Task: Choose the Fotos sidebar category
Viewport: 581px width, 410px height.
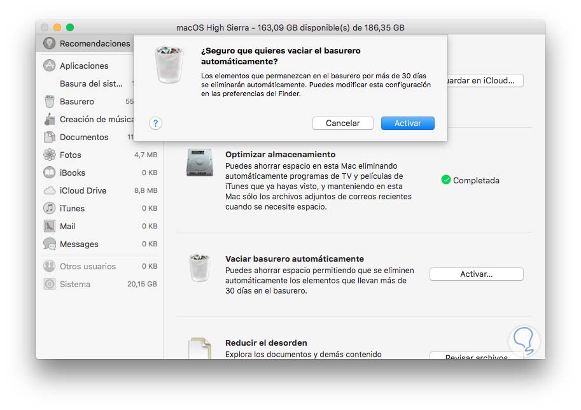Action: click(x=99, y=155)
